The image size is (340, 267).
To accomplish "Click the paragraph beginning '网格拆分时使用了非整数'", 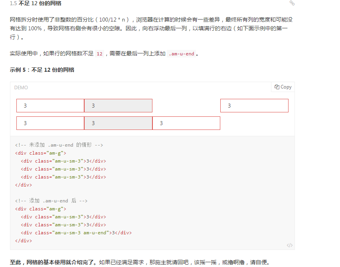I will [x=151, y=28].
